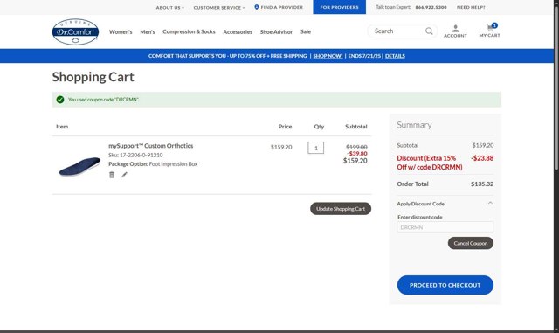
Task: Click the Sku: 17-2206-0-91210 text
Action: pyautogui.click(x=135, y=155)
